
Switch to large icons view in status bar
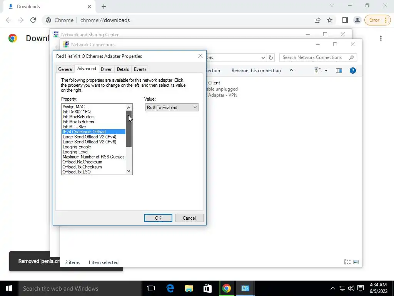click(x=356, y=262)
